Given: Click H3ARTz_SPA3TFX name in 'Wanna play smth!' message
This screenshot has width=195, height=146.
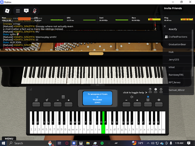Looking at the screenshot, I should pos(24,37).
